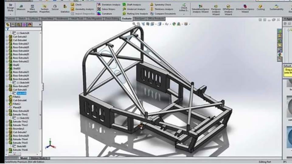Collapse the Extrude-Thin1 feature node

tap(7, 114)
